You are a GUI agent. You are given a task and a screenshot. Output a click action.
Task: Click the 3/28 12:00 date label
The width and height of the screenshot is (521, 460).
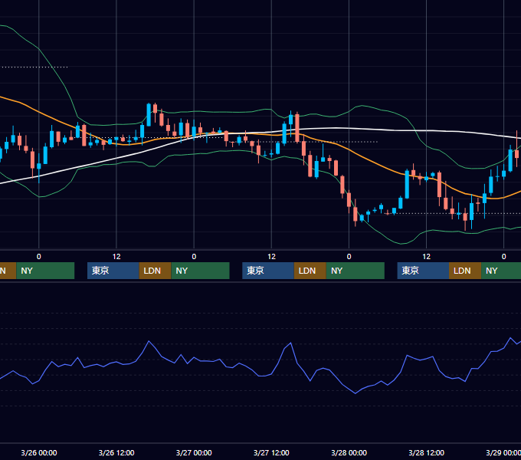coord(426,452)
